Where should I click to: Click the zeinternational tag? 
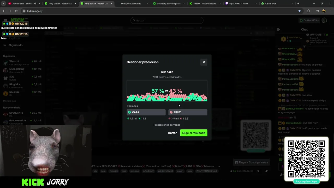(165, 171)
